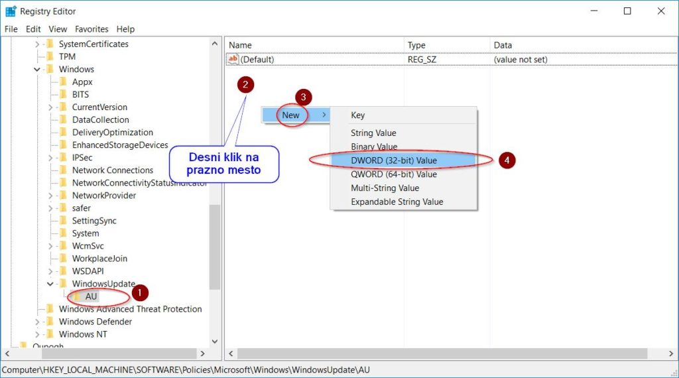Select the DataCollection folder icon
679x378 pixels.
(64, 120)
